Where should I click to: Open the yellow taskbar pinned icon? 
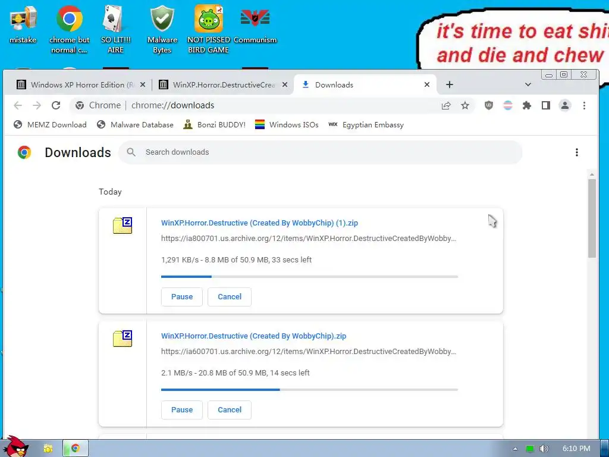(x=48, y=449)
